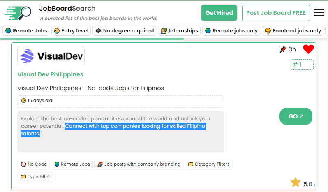Select Frontend jobs only filter chip

point(293,31)
